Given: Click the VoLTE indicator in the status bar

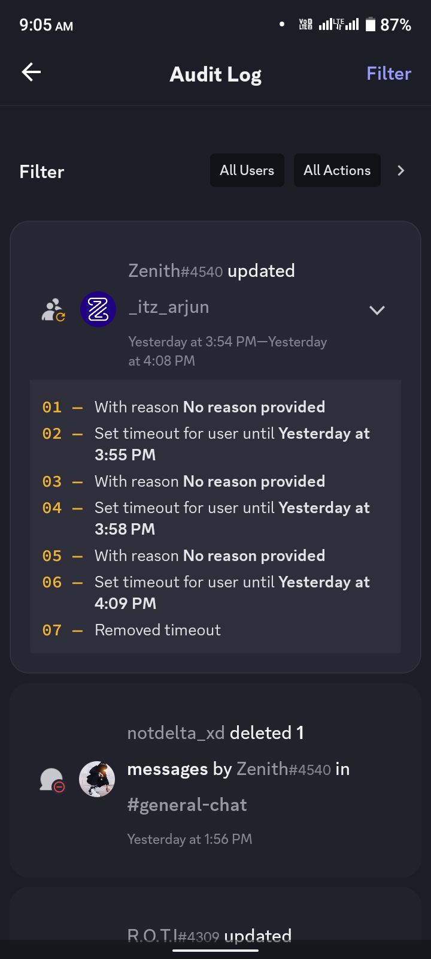Looking at the screenshot, I should coord(304,24).
